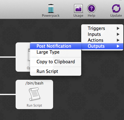Viewport: 124px width, 120px height.
Task: Select the scroll icon in /bin/bash node
Action: [x=34, y=94]
